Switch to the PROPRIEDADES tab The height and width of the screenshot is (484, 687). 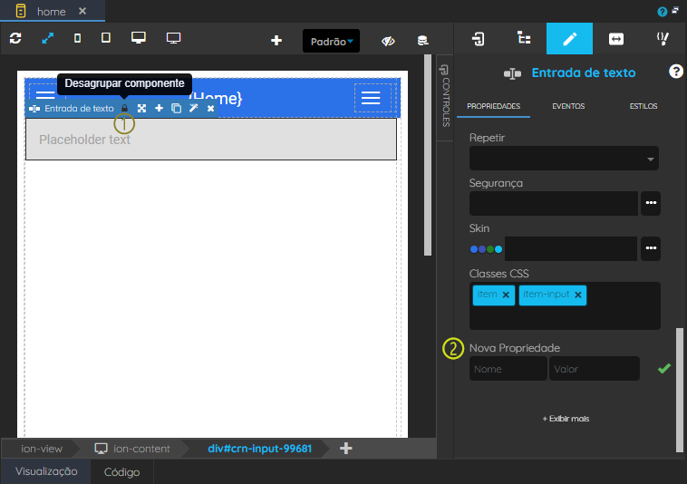(x=493, y=106)
